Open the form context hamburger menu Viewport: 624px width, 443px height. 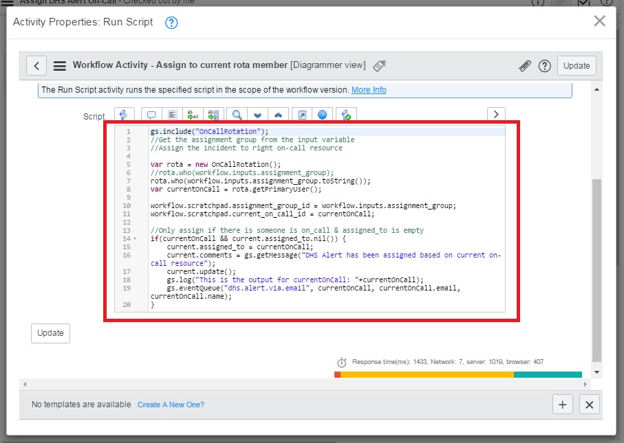pos(60,65)
